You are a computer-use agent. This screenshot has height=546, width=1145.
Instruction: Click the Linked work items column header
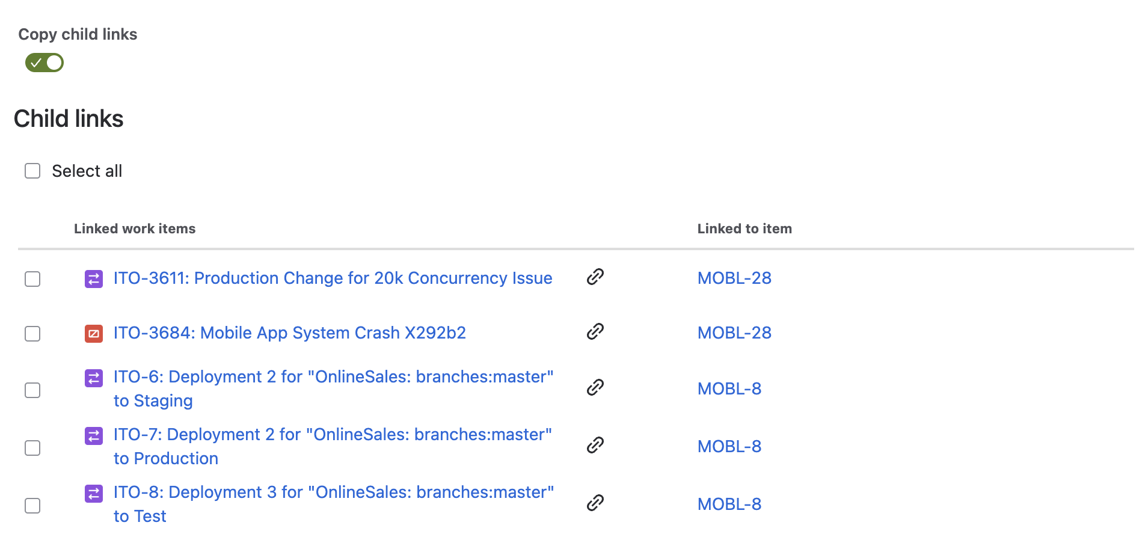pyautogui.click(x=135, y=229)
